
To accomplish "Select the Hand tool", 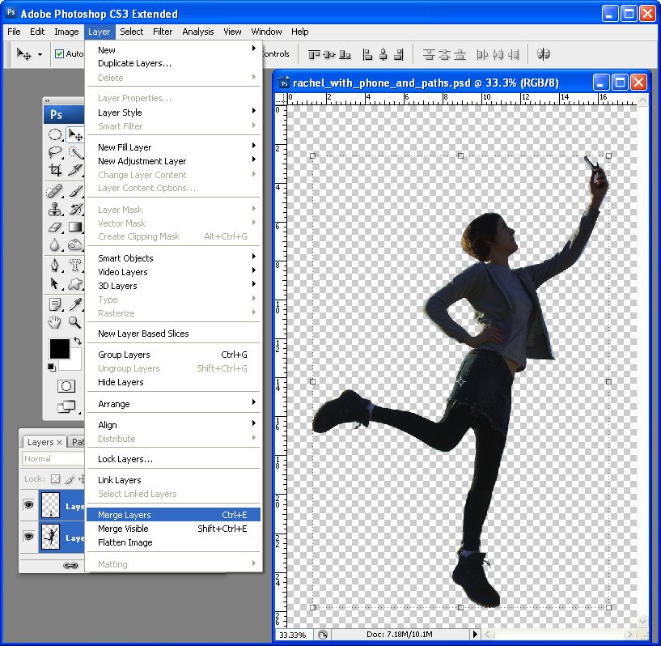I will pyautogui.click(x=55, y=322).
